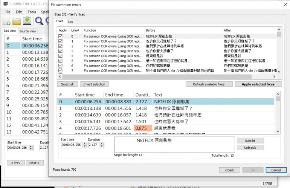Select preview row 2 starting 00:00:14.639
The height and width of the screenshot is (188, 290).
coord(166,115)
